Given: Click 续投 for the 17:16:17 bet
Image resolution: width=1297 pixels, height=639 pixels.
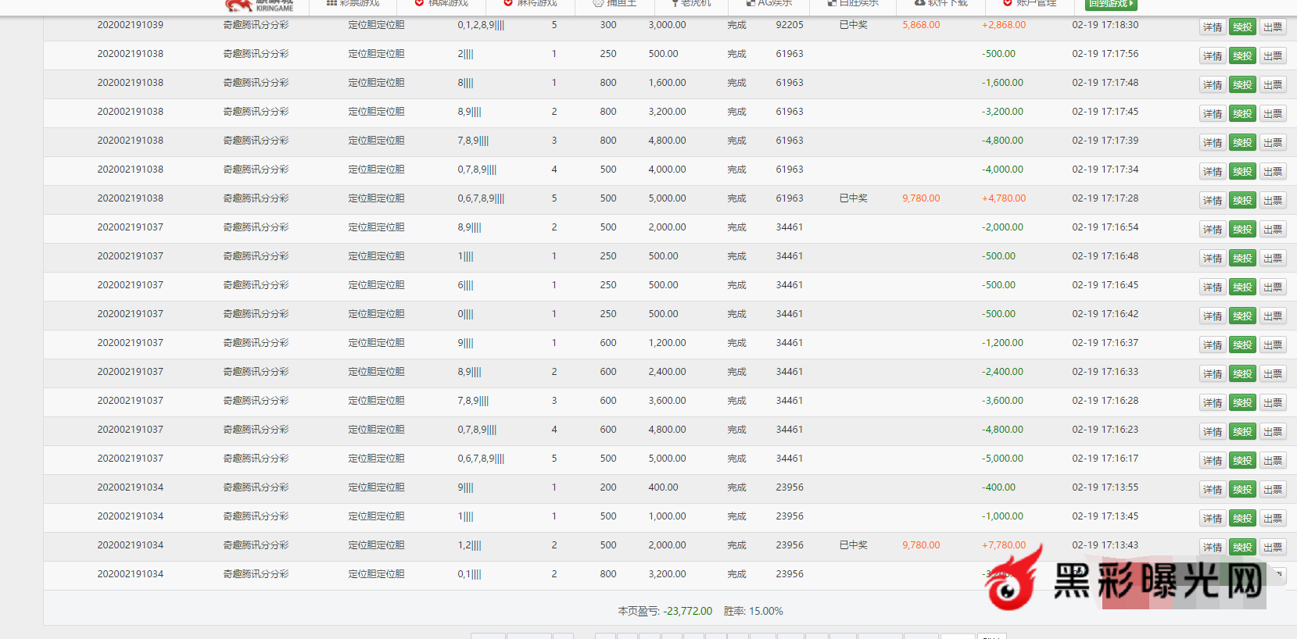Looking at the screenshot, I should point(1242,461).
